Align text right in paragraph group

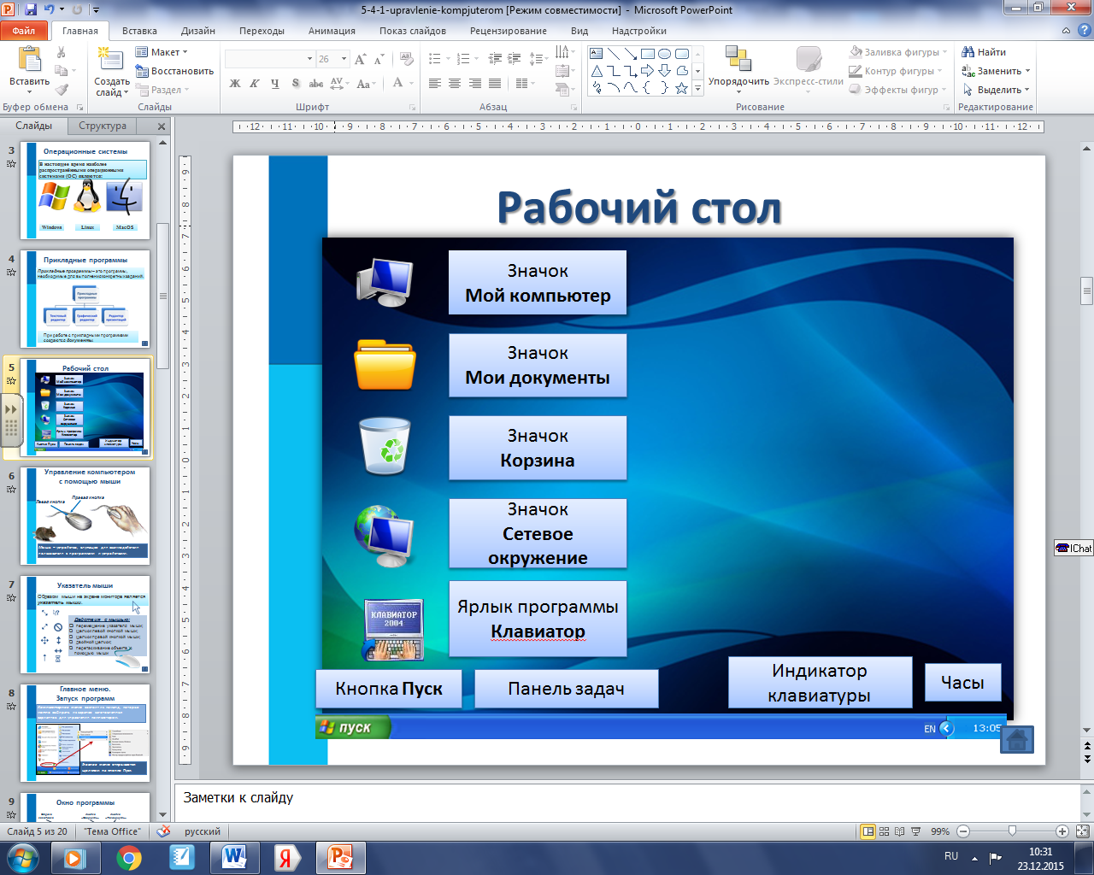(475, 83)
